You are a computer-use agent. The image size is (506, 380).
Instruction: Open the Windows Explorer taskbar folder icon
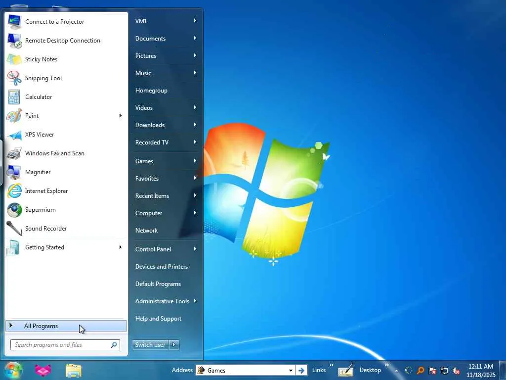click(74, 371)
